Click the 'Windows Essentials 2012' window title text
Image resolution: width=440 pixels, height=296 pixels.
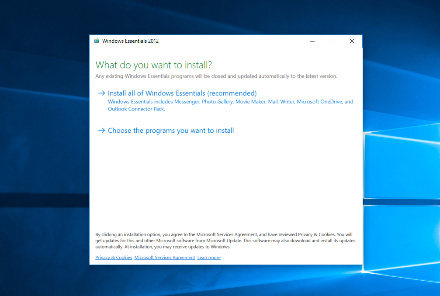[130, 41]
